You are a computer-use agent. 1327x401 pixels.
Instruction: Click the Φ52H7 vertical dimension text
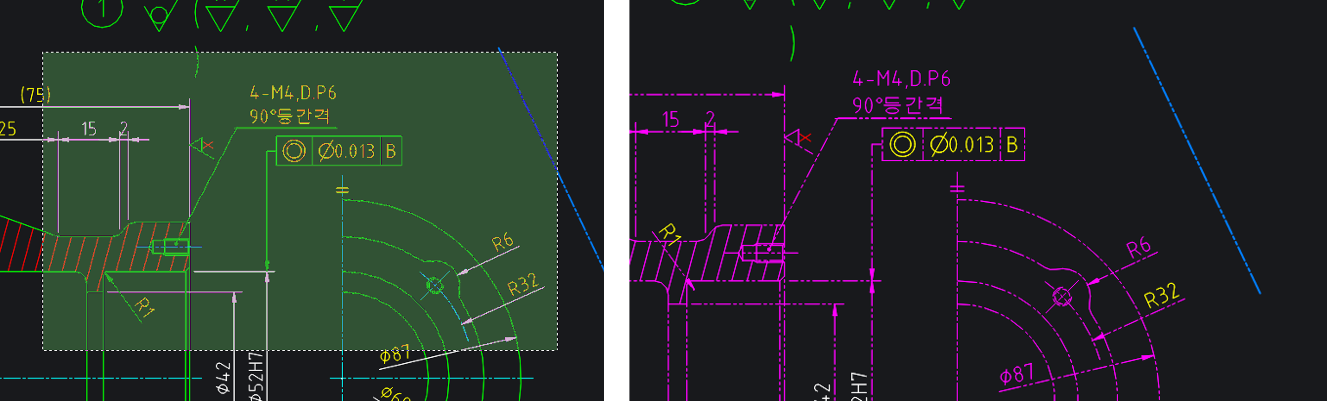(x=256, y=376)
